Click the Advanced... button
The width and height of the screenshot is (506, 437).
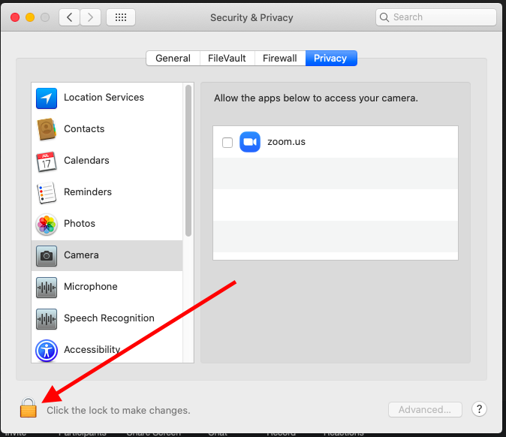[x=425, y=410]
